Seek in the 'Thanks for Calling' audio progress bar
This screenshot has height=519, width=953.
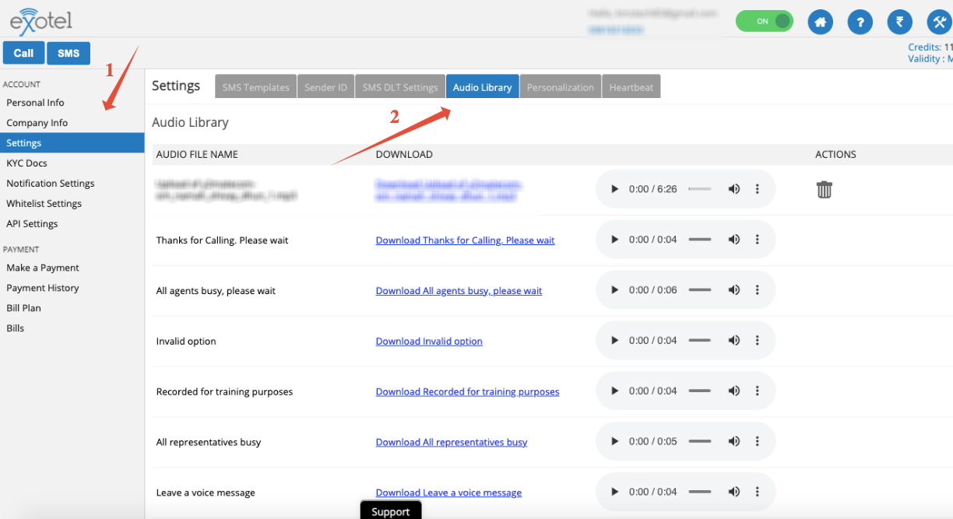tap(700, 240)
